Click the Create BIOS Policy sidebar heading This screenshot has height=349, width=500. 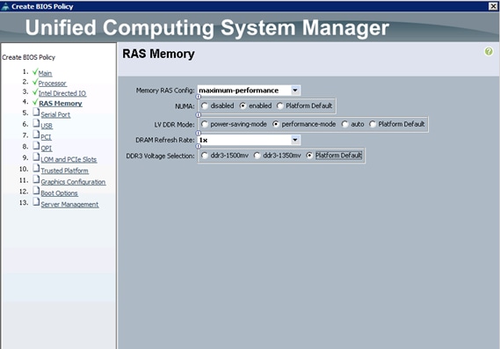coord(29,57)
